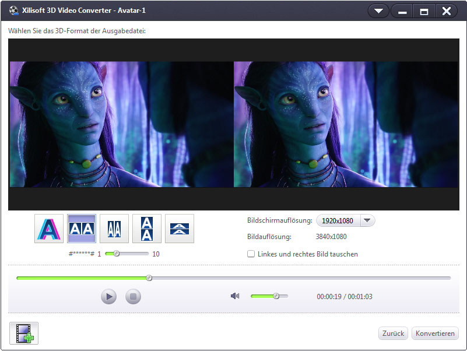Click the left preview video image
Image resolution: width=467 pixels, height=351 pixels.
[121, 124]
